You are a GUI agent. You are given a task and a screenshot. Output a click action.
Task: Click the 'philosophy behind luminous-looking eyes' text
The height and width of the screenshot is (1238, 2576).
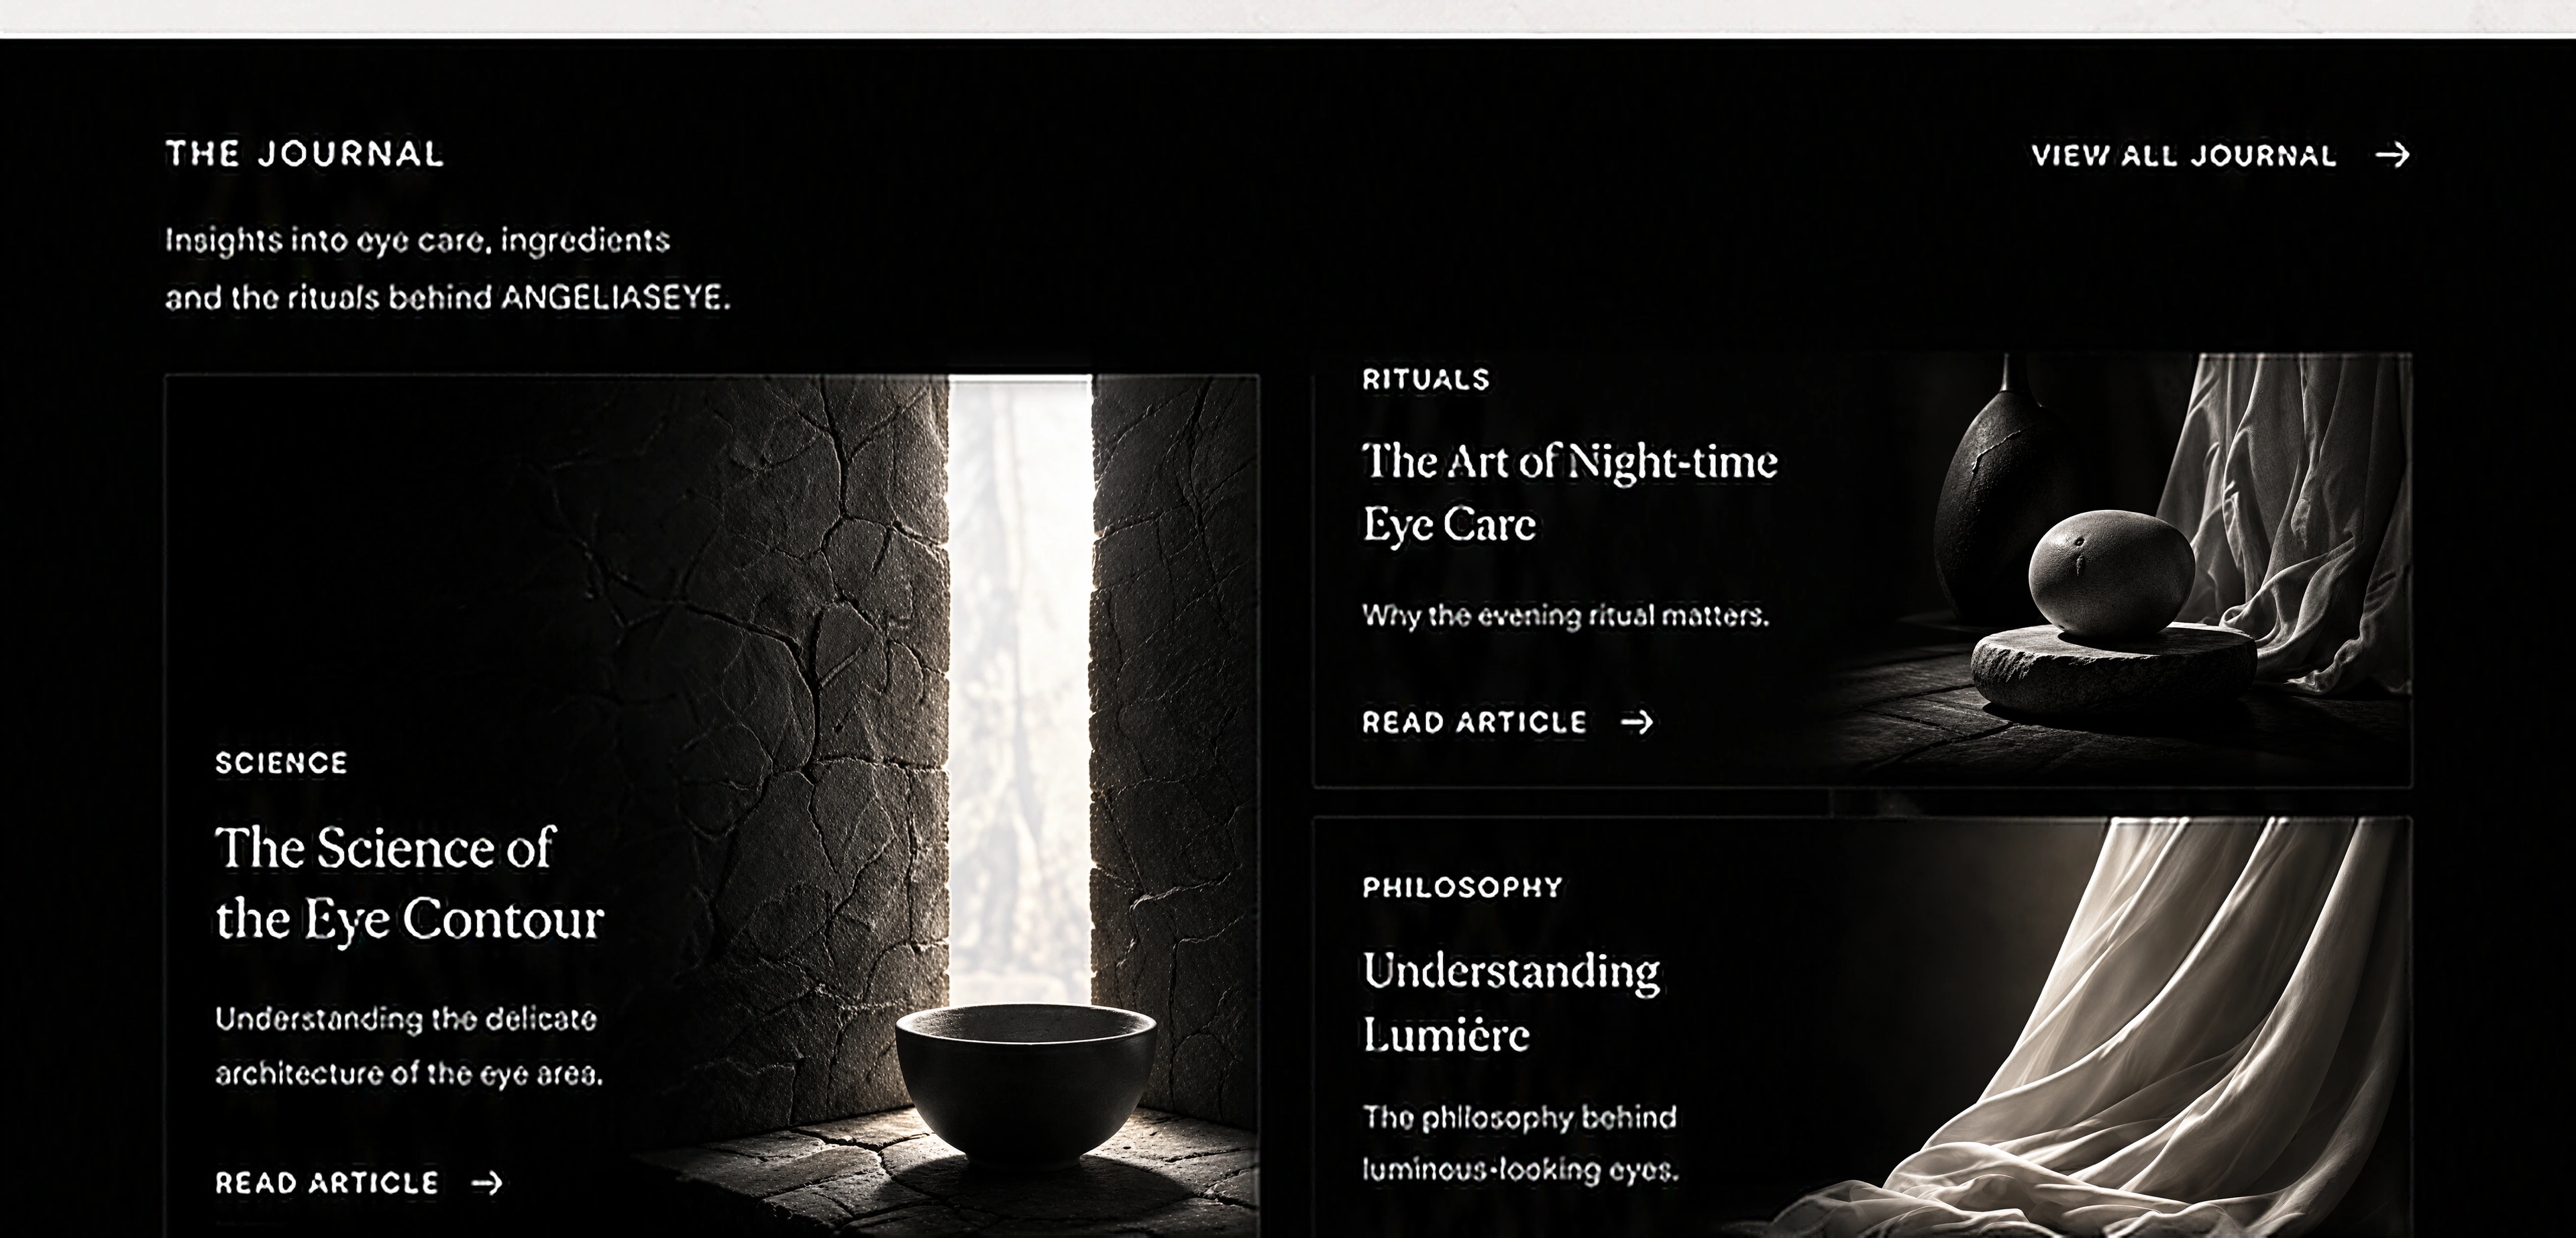[x=1520, y=1142]
